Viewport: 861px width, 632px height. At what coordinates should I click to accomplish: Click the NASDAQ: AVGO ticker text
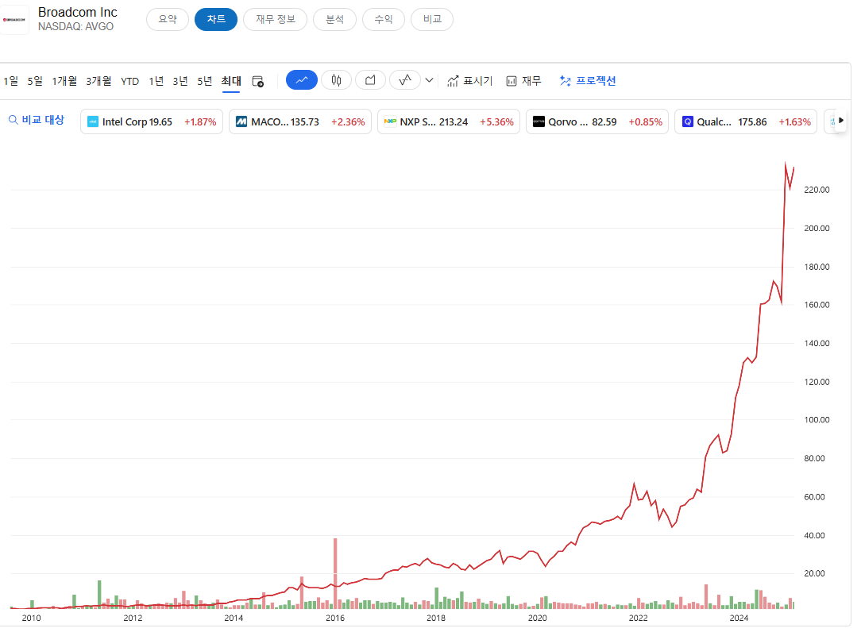pos(75,26)
